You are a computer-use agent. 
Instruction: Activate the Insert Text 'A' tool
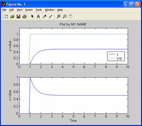click(38, 17)
